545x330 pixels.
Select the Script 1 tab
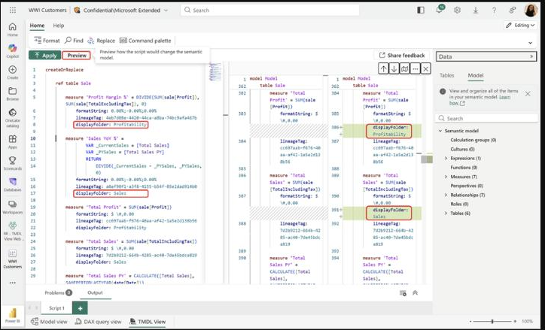(x=56, y=308)
